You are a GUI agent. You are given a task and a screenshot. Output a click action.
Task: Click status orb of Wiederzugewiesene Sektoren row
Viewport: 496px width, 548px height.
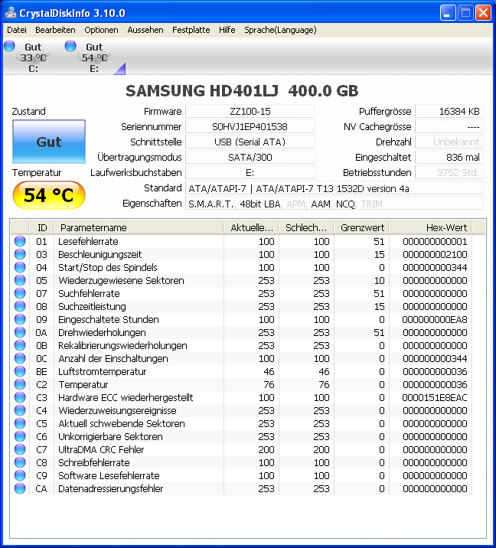click(x=20, y=280)
